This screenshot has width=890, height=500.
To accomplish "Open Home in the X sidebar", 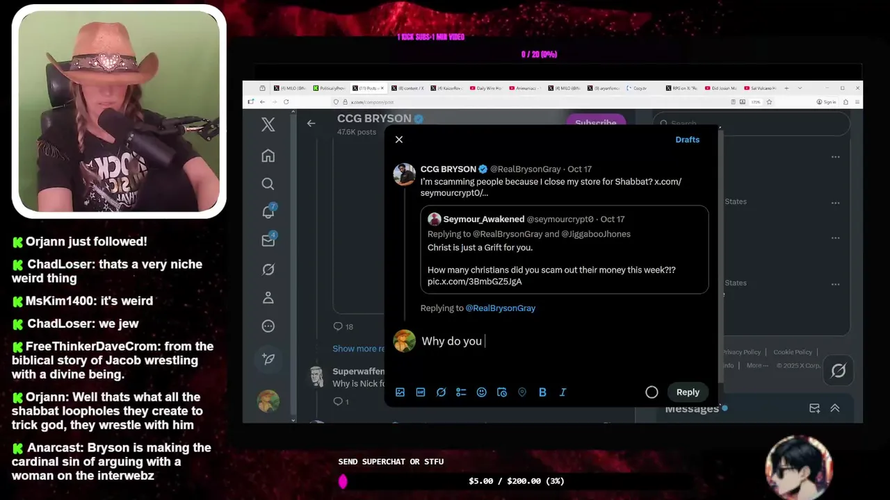I will pos(268,156).
